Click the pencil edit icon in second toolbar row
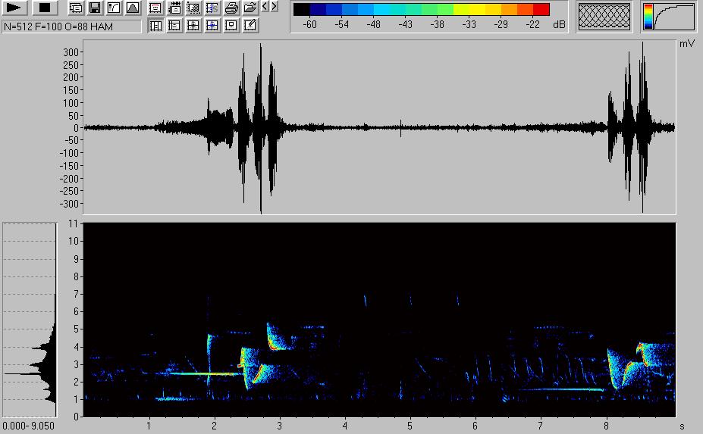The width and height of the screenshot is (703, 434). (x=250, y=26)
